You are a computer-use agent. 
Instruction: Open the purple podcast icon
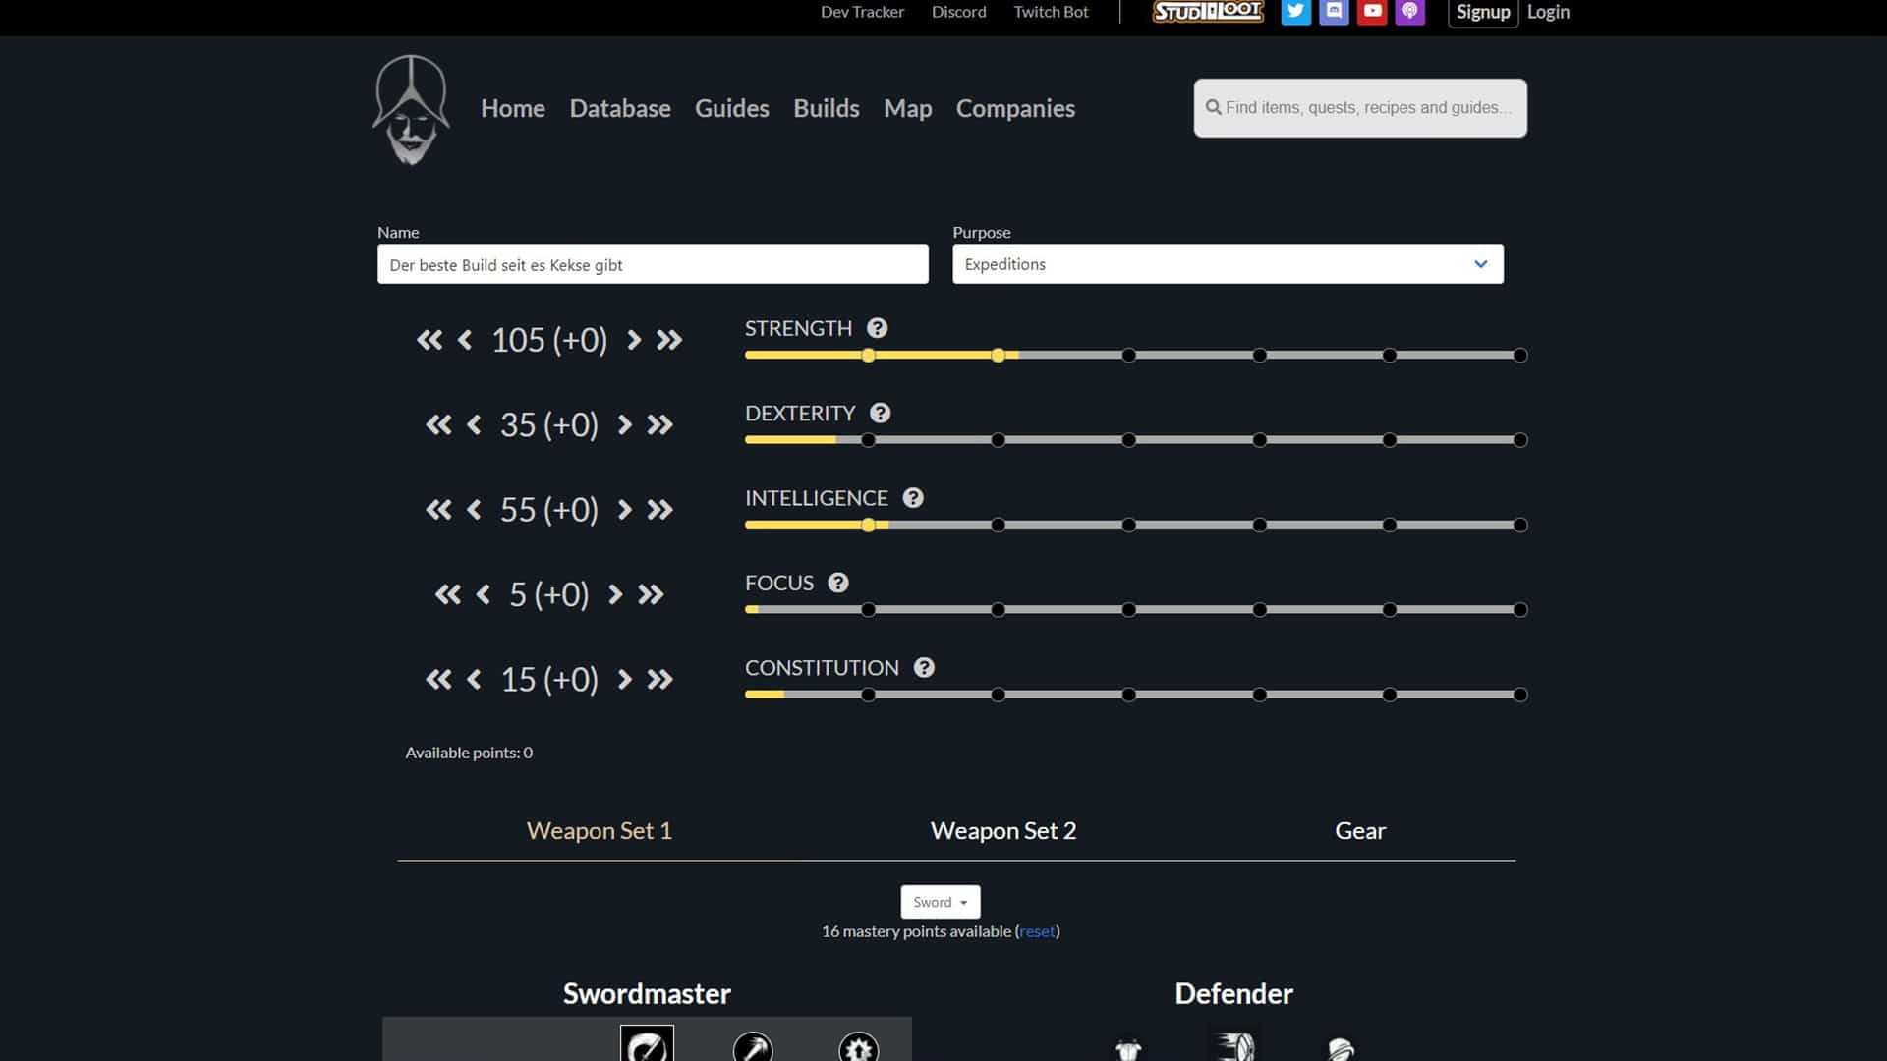point(1410,12)
